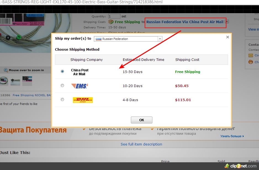This screenshot has height=170, width=259.
Task: Click the Price column header
Action: (x=165, y=161)
